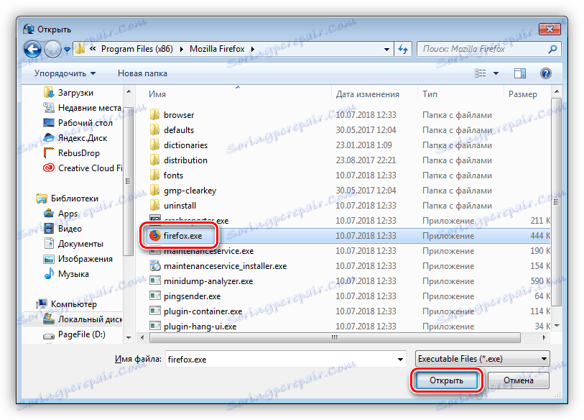Close the Открыть dialog window
The width and height of the screenshot is (584, 420).
(550, 29)
